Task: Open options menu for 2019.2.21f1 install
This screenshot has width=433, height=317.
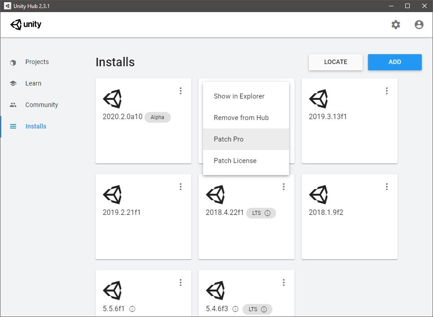Action: coord(181,187)
